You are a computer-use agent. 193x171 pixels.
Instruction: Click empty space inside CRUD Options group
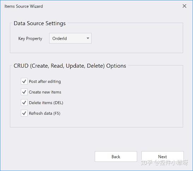[x=123, y=99]
